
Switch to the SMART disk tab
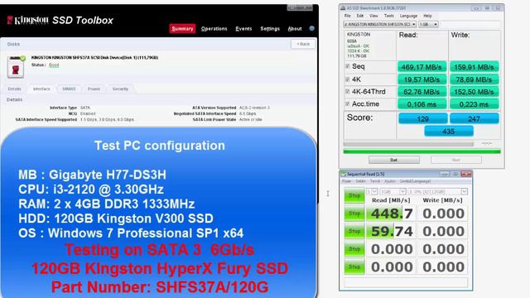click(69, 89)
